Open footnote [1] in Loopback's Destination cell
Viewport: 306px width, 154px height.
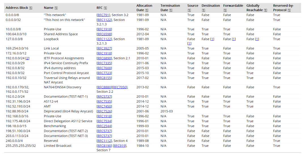pos(212,39)
